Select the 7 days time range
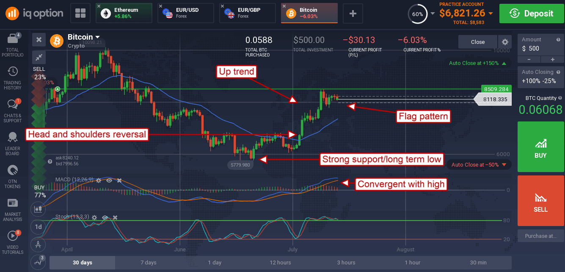565x272 pixels. tap(149, 262)
